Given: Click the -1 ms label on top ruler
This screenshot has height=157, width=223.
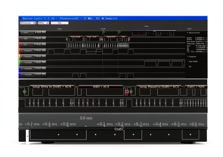Looking at the screenshot, I should point(59,29).
